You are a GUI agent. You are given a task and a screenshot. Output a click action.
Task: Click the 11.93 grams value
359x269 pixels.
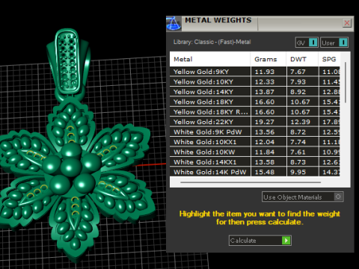(x=265, y=72)
